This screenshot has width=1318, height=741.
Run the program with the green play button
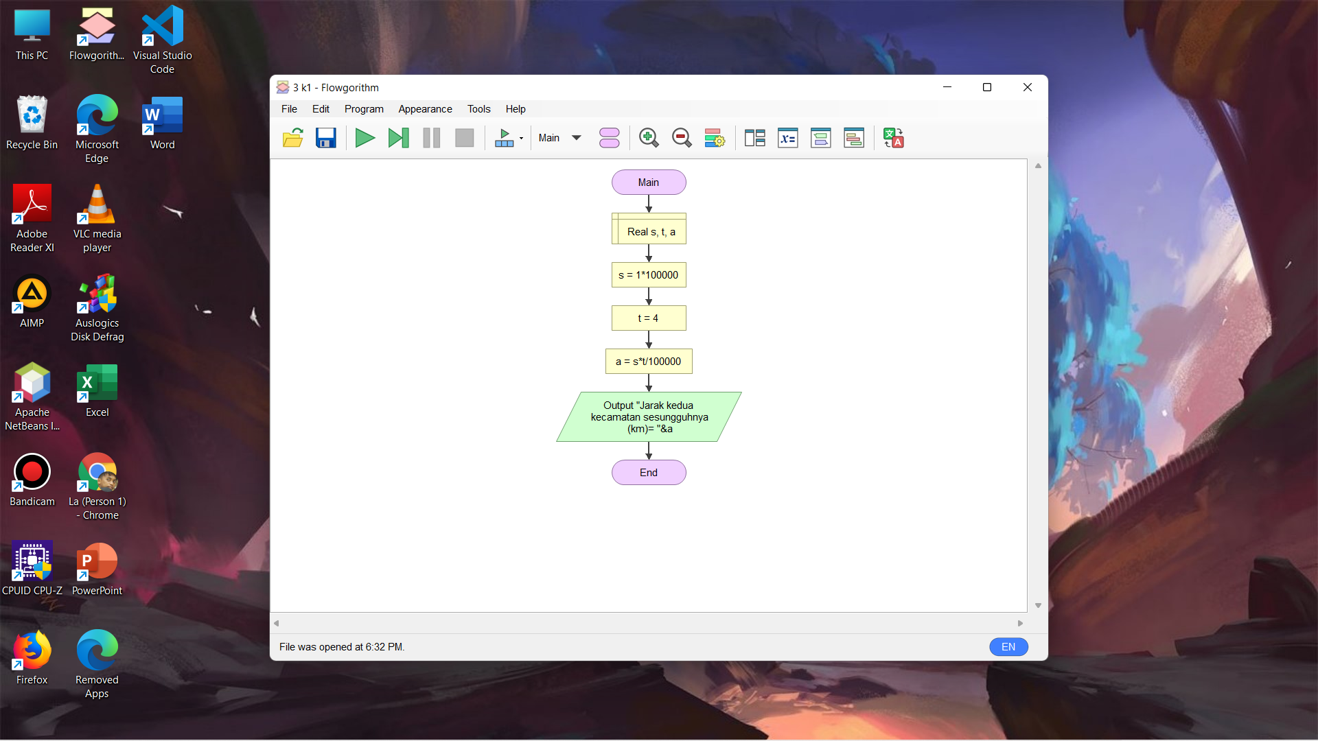pos(365,138)
